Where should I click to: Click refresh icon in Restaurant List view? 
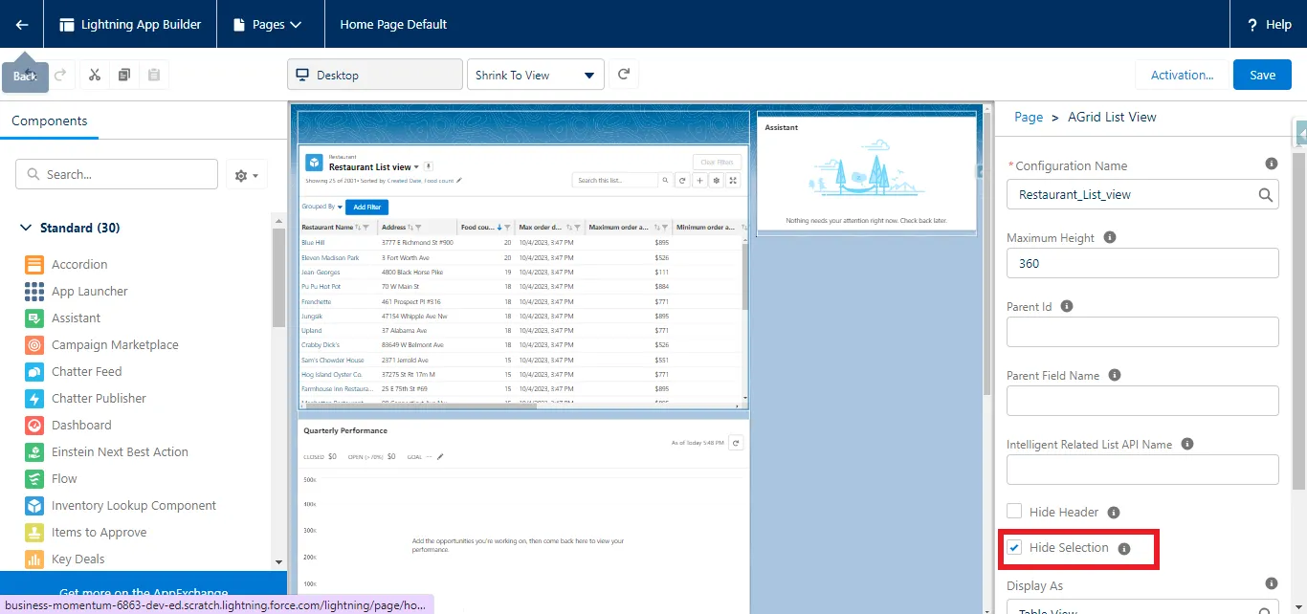click(682, 180)
